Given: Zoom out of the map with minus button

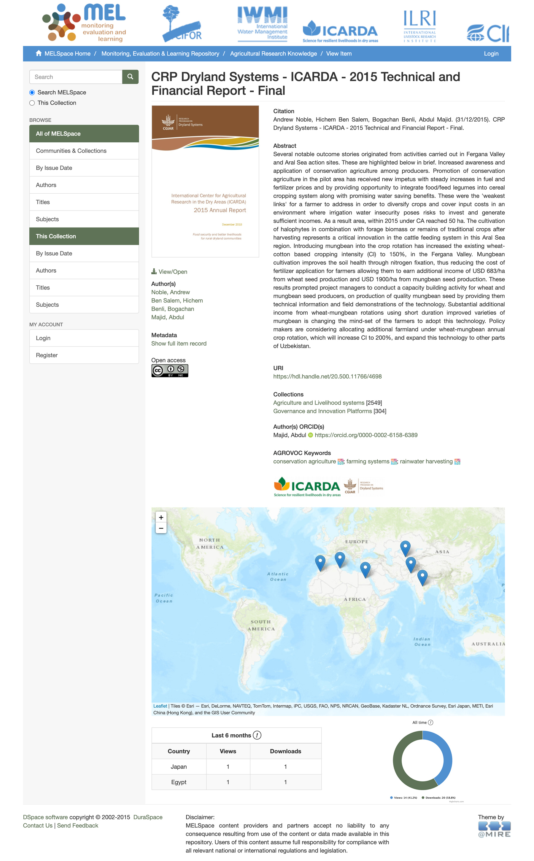Looking at the screenshot, I should click(x=161, y=528).
